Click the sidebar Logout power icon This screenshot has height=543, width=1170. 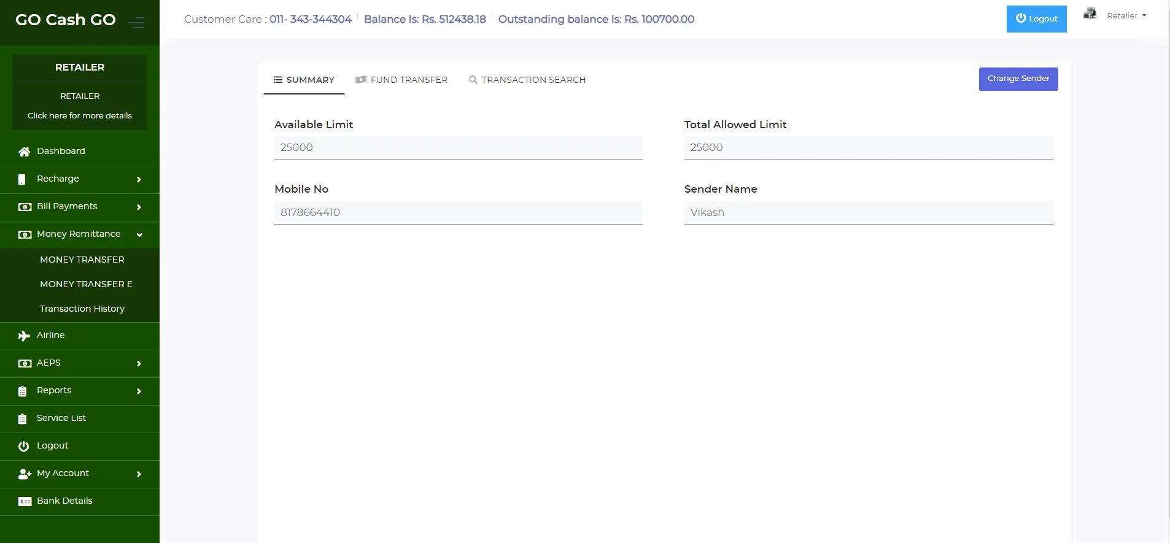[23, 446]
